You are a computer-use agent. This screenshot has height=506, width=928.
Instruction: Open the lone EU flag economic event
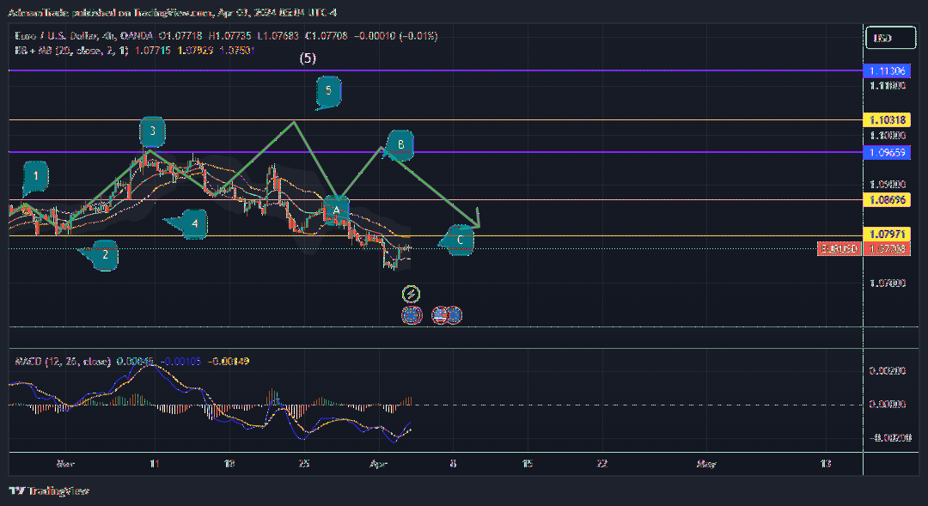pyautogui.click(x=412, y=314)
